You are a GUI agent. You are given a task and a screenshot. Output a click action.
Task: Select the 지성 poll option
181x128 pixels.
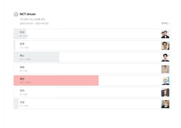(85, 104)
